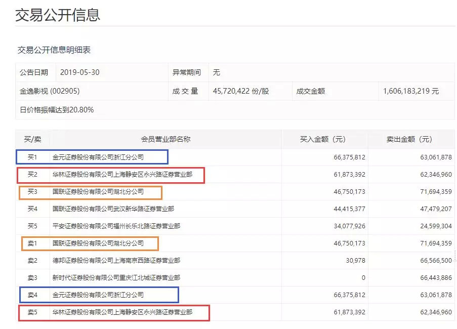Open 金元证券浙江分公司 in the 买1 row
This screenshot has width=457, height=329.
click(98, 157)
